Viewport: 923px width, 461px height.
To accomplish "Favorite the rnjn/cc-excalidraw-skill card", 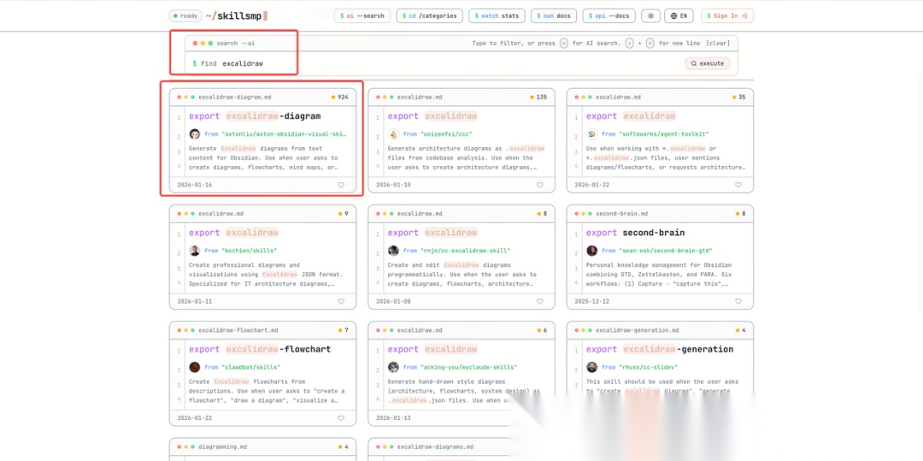I will (x=540, y=301).
